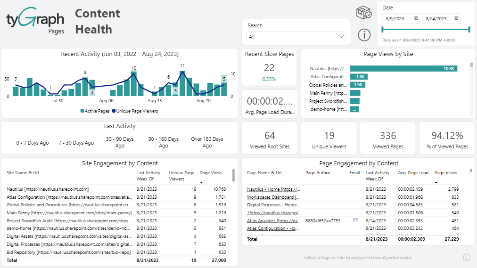
Task: Click the 94.12% of Viewed Pages card
Action: 447,138
